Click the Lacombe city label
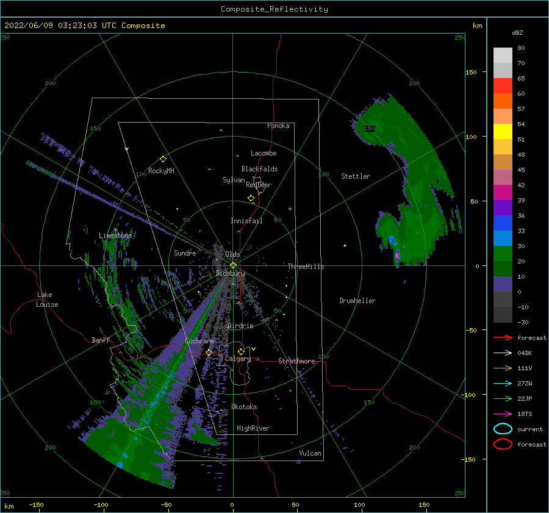The width and height of the screenshot is (549, 513). [264, 153]
